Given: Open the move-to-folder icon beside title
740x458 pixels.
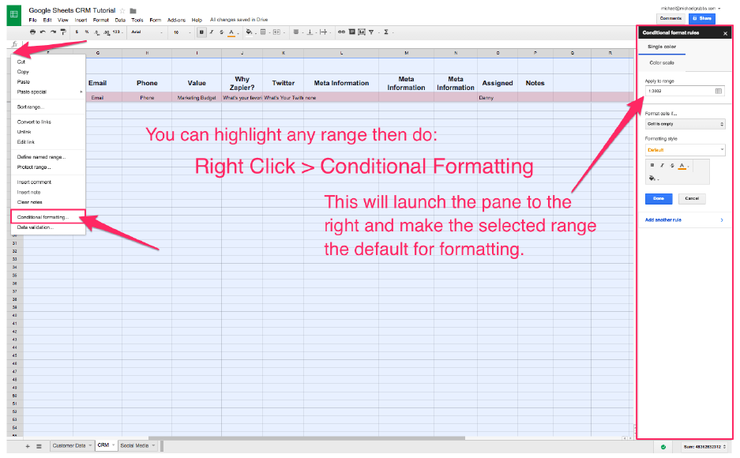Looking at the screenshot, I should click(x=133, y=11).
